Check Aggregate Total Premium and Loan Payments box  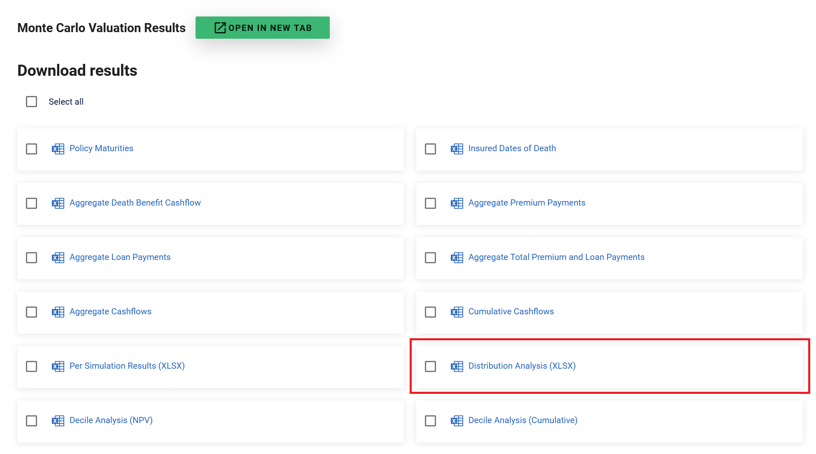(430, 257)
